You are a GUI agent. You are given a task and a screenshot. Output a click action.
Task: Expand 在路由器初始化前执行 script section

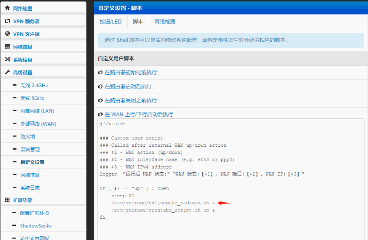coord(131,72)
